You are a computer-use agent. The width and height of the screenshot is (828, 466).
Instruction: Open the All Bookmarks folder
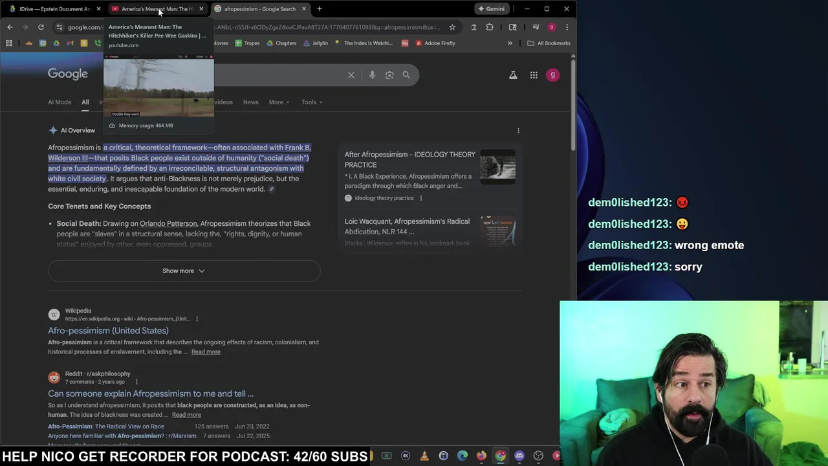point(549,43)
